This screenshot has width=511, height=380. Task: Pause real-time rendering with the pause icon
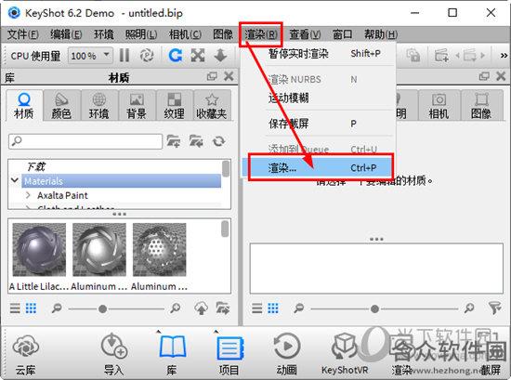pyautogui.click(x=124, y=56)
